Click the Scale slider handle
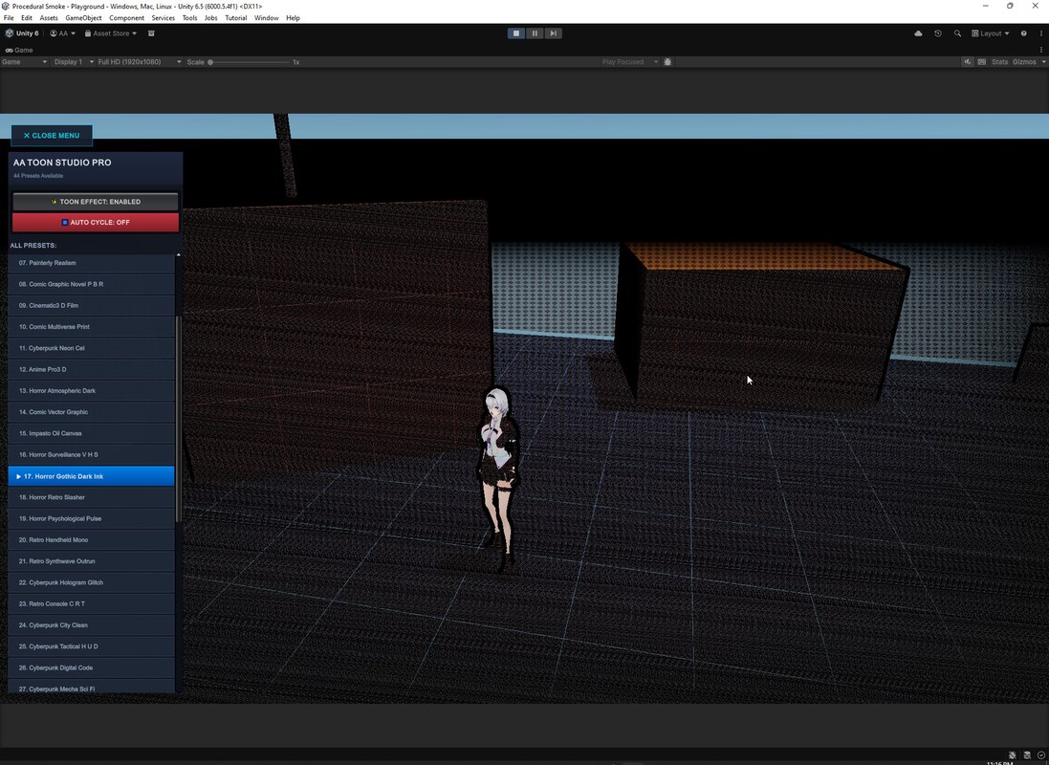 [210, 62]
